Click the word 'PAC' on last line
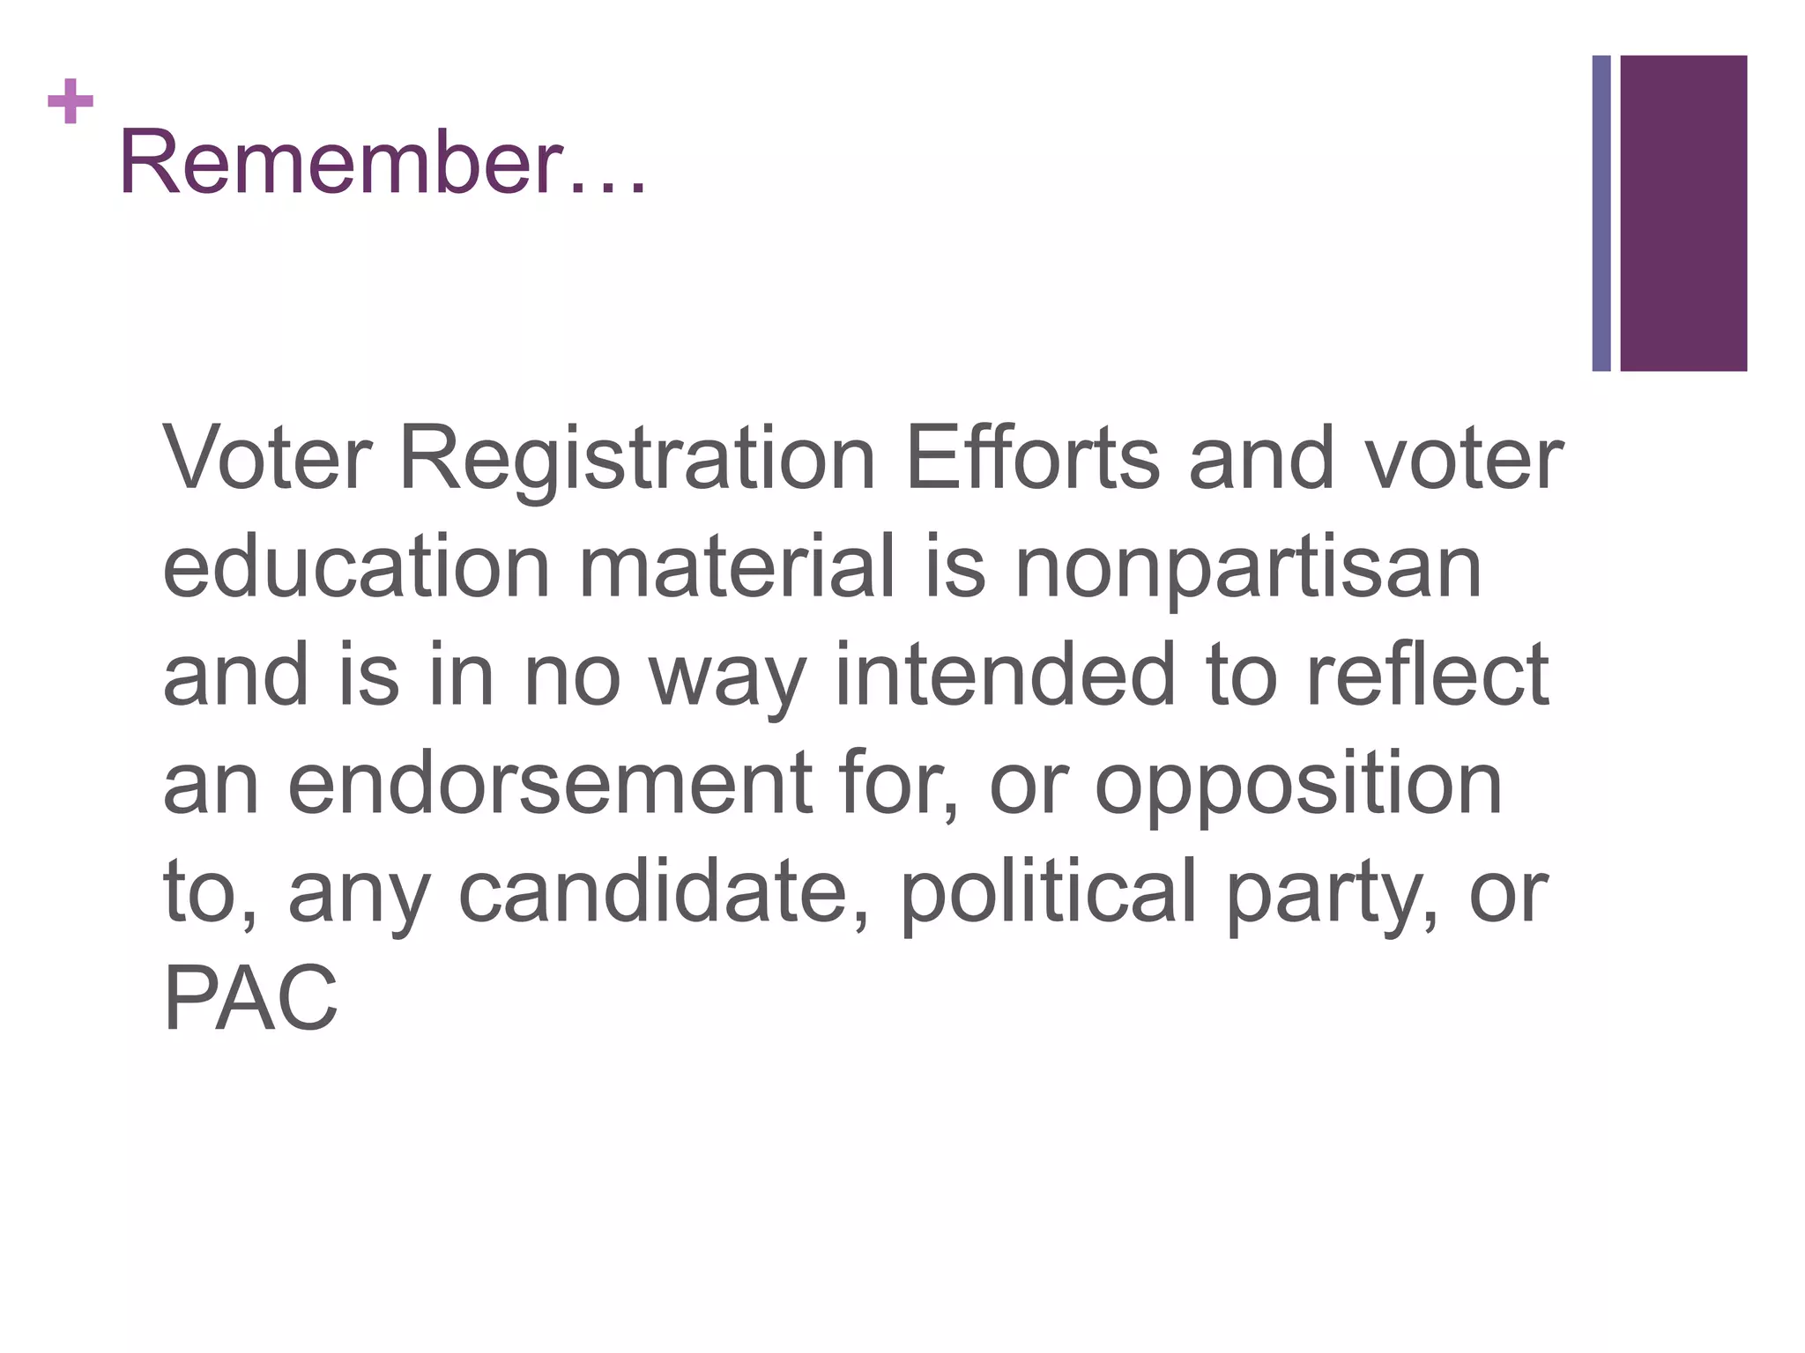The image size is (1805, 1353). (250, 999)
